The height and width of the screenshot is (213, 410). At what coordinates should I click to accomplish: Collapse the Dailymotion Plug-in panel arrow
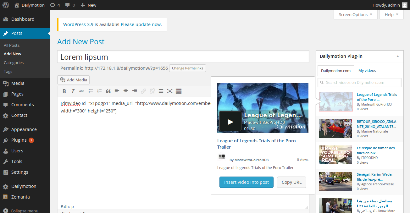(398, 56)
